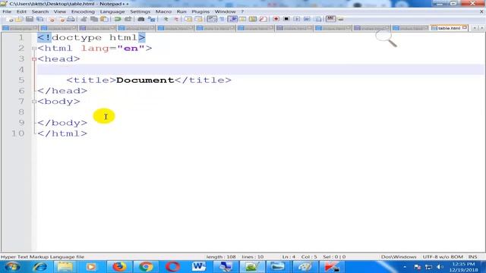Viewport: 486px width, 273px height.
Task: Collapse the head fold marker on line 3
Action: (x=34, y=59)
